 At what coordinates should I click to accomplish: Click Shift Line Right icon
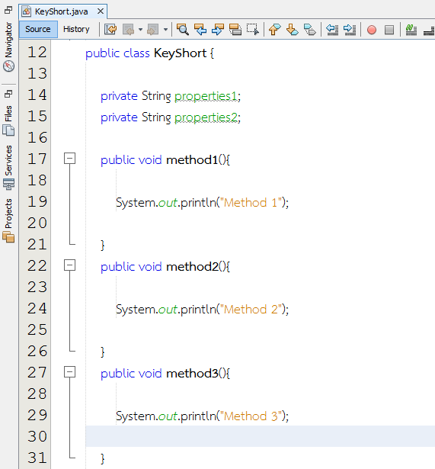pyautogui.click(x=349, y=29)
